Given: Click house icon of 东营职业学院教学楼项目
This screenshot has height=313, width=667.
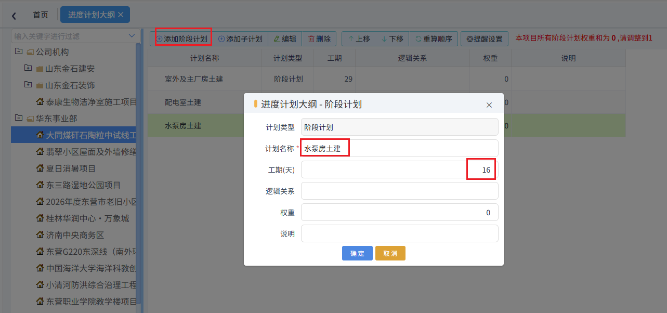Looking at the screenshot, I should tap(40, 301).
